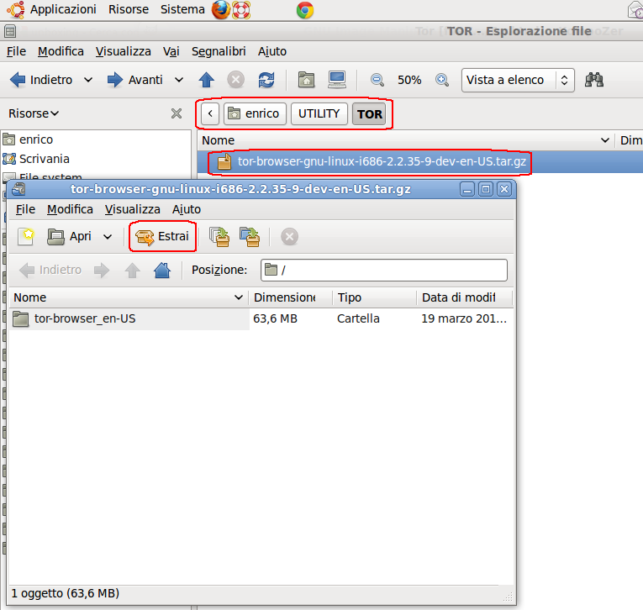The width and height of the screenshot is (643, 610).
Task: Sort archive list by Data di modifica
Action: pos(464,297)
